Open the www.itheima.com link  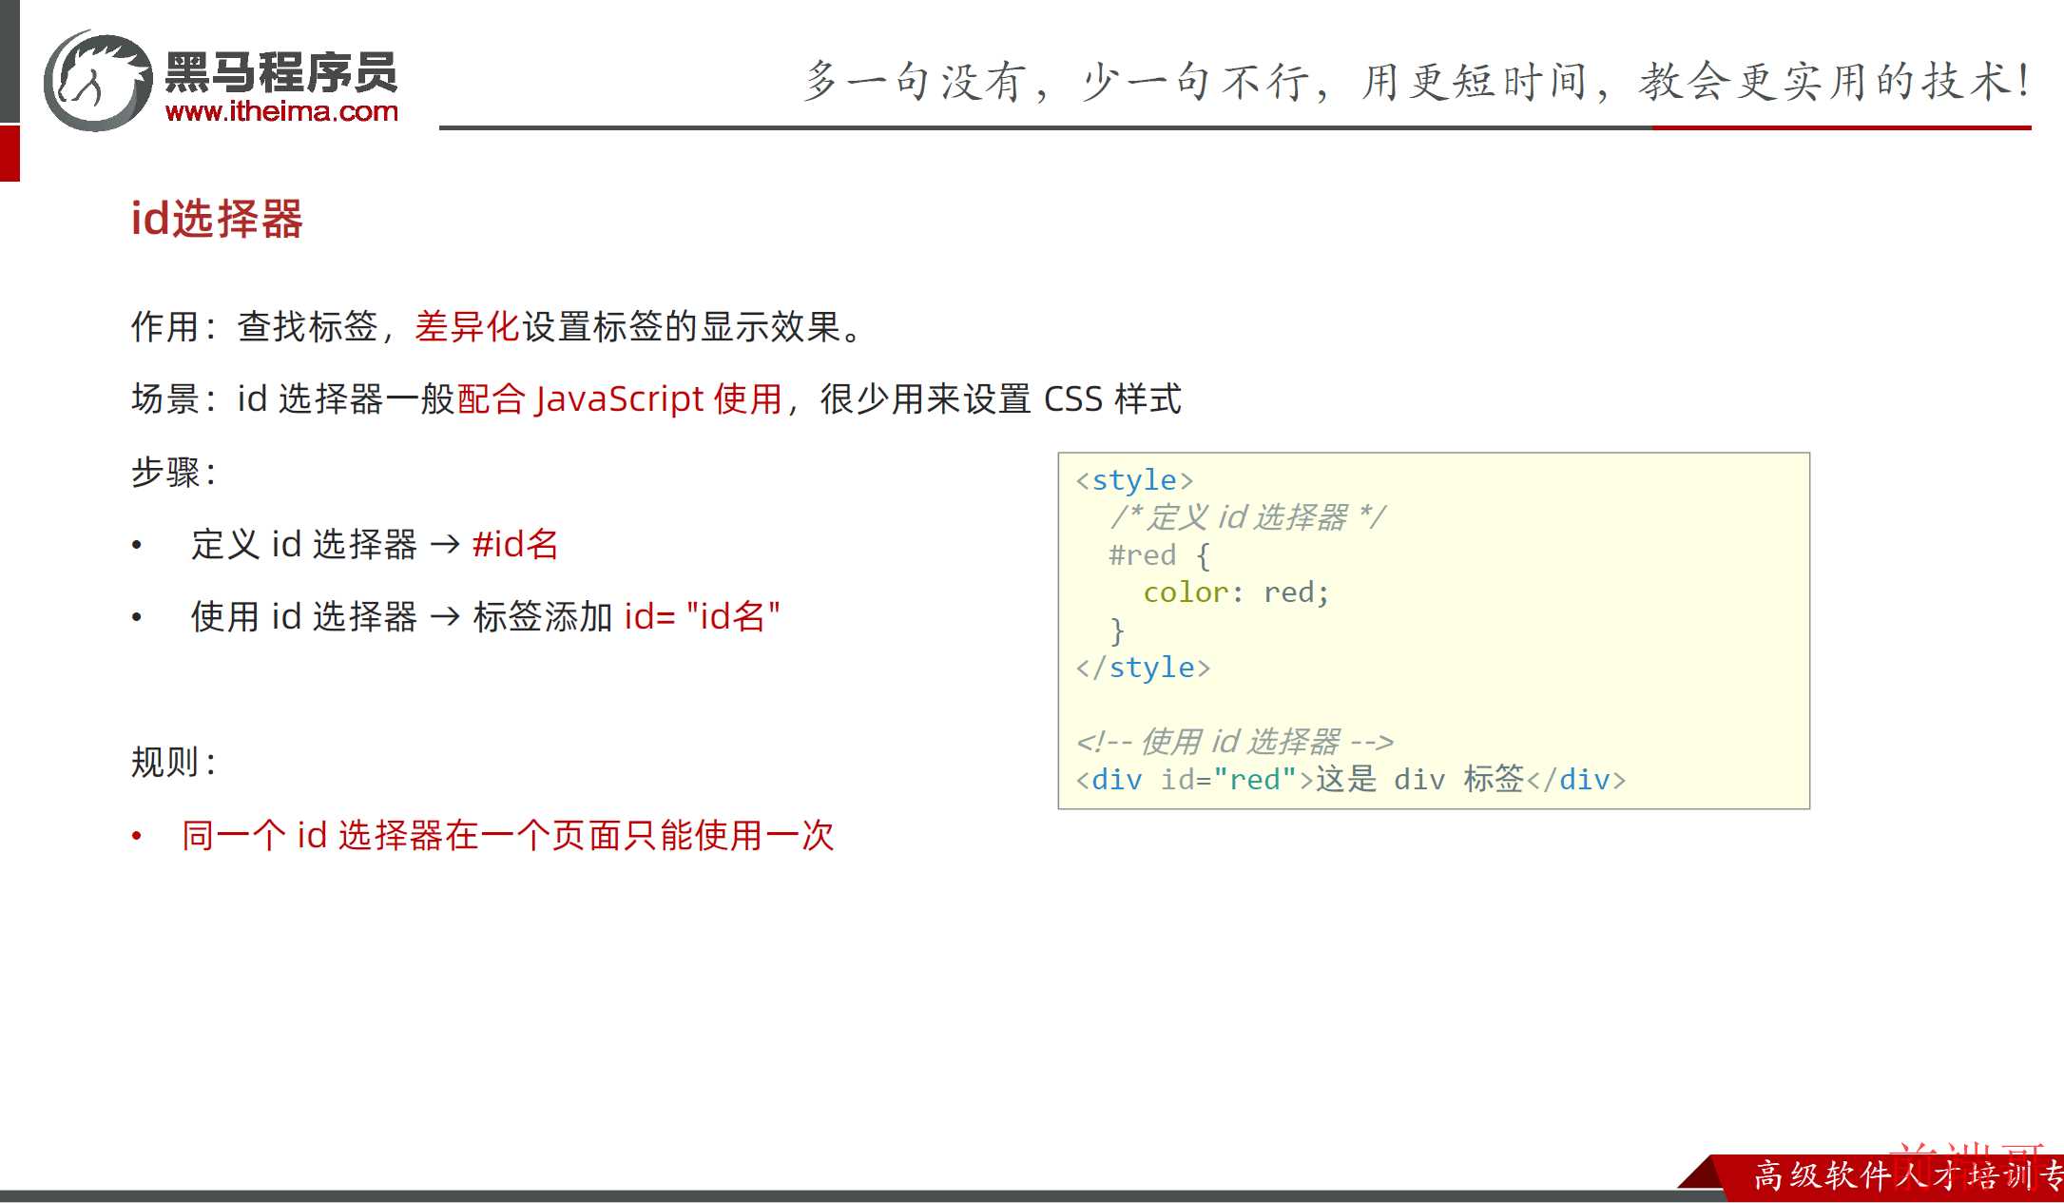coord(281,111)
